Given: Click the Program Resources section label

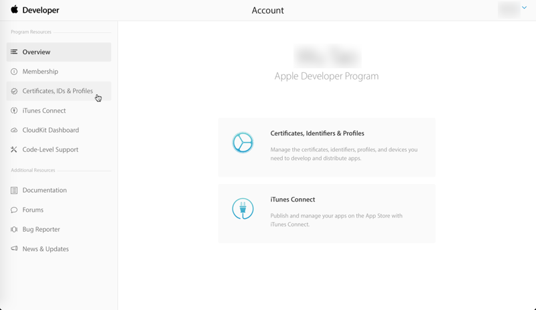Looking at the screenshot, I should pyautogui.click(x=31, y=31).
